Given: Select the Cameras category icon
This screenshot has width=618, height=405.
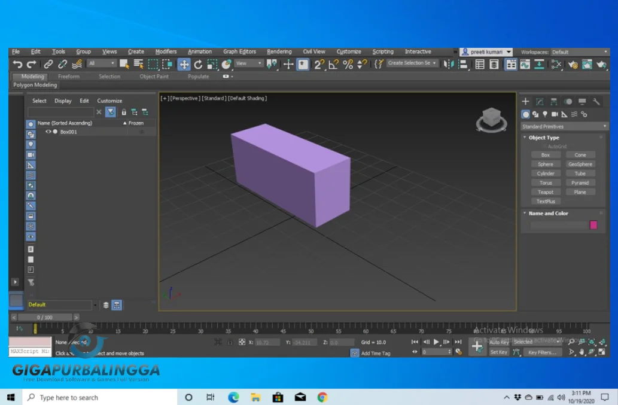Looking at the screenshot, I should (x=555, y=114).
